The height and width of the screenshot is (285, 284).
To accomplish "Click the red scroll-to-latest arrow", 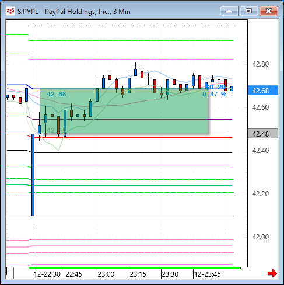I will pos(272,273).
